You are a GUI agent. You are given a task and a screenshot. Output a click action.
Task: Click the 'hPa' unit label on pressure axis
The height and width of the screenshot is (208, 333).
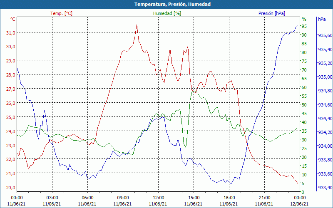pos(322,19)
